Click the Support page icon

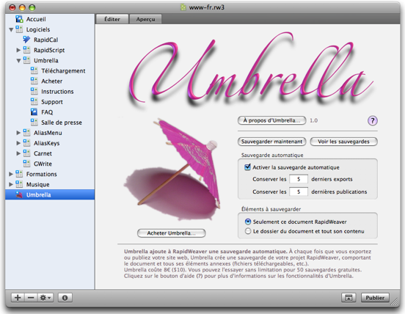click(x=34, y=101)
